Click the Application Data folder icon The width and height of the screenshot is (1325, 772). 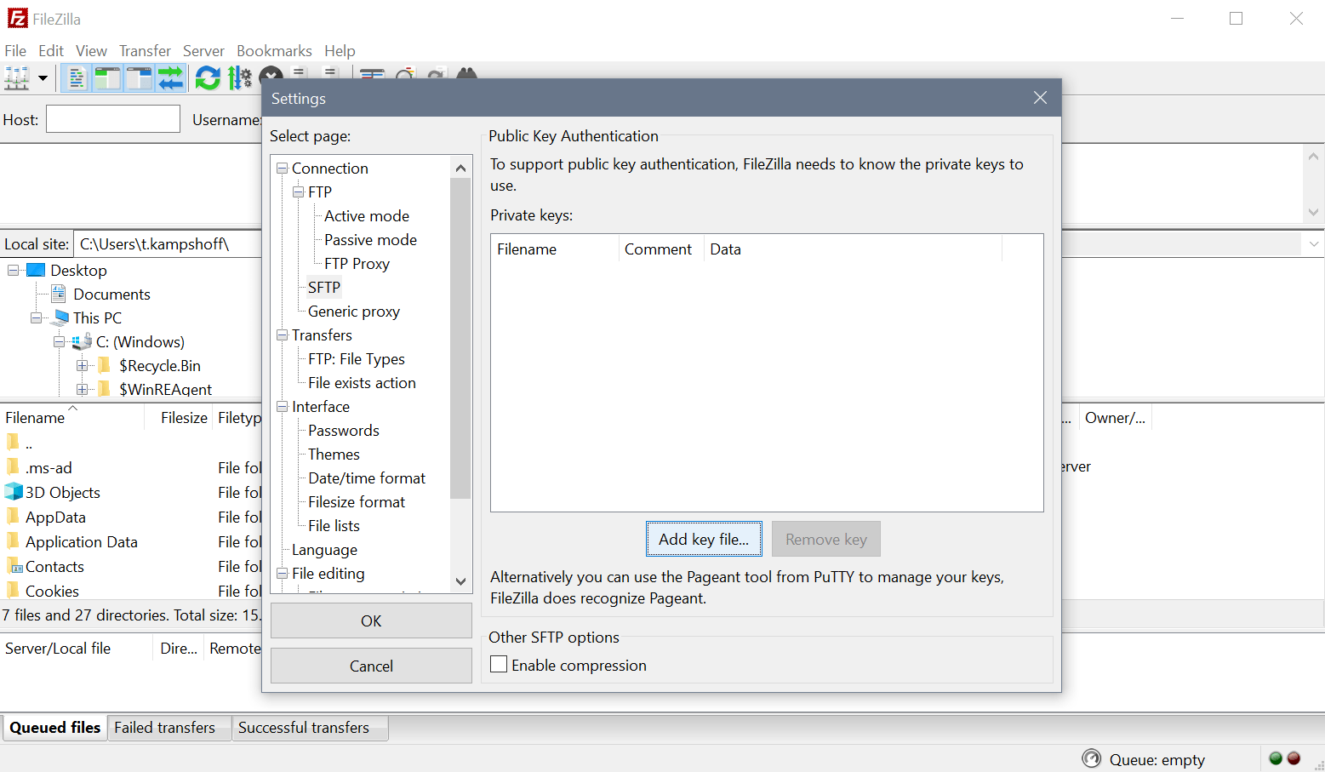click(x=13, y=540)
